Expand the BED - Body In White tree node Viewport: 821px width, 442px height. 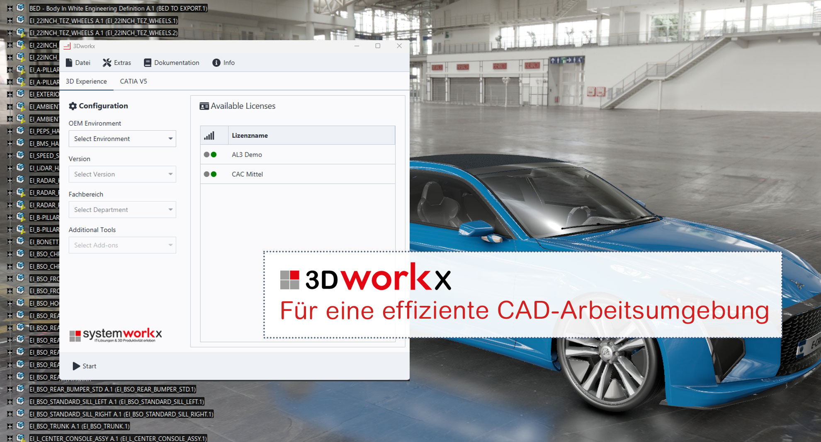tap(10, 8)
